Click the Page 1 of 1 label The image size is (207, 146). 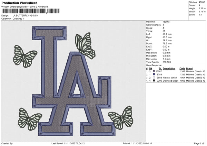click(200, 144)
